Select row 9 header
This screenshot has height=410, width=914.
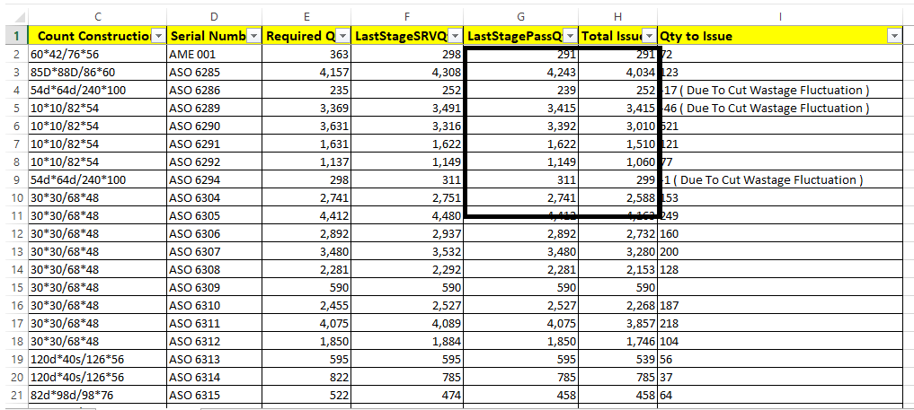coord(16,179)
